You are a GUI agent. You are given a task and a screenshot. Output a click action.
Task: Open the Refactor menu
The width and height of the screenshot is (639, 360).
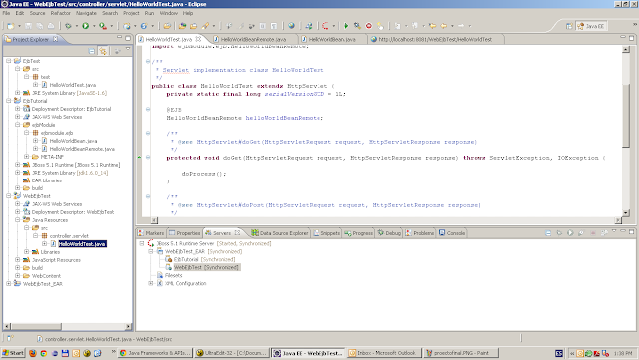(60, 13)
